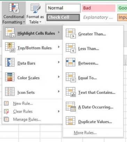Apply the Bad cell style swatch

[98, 8]
